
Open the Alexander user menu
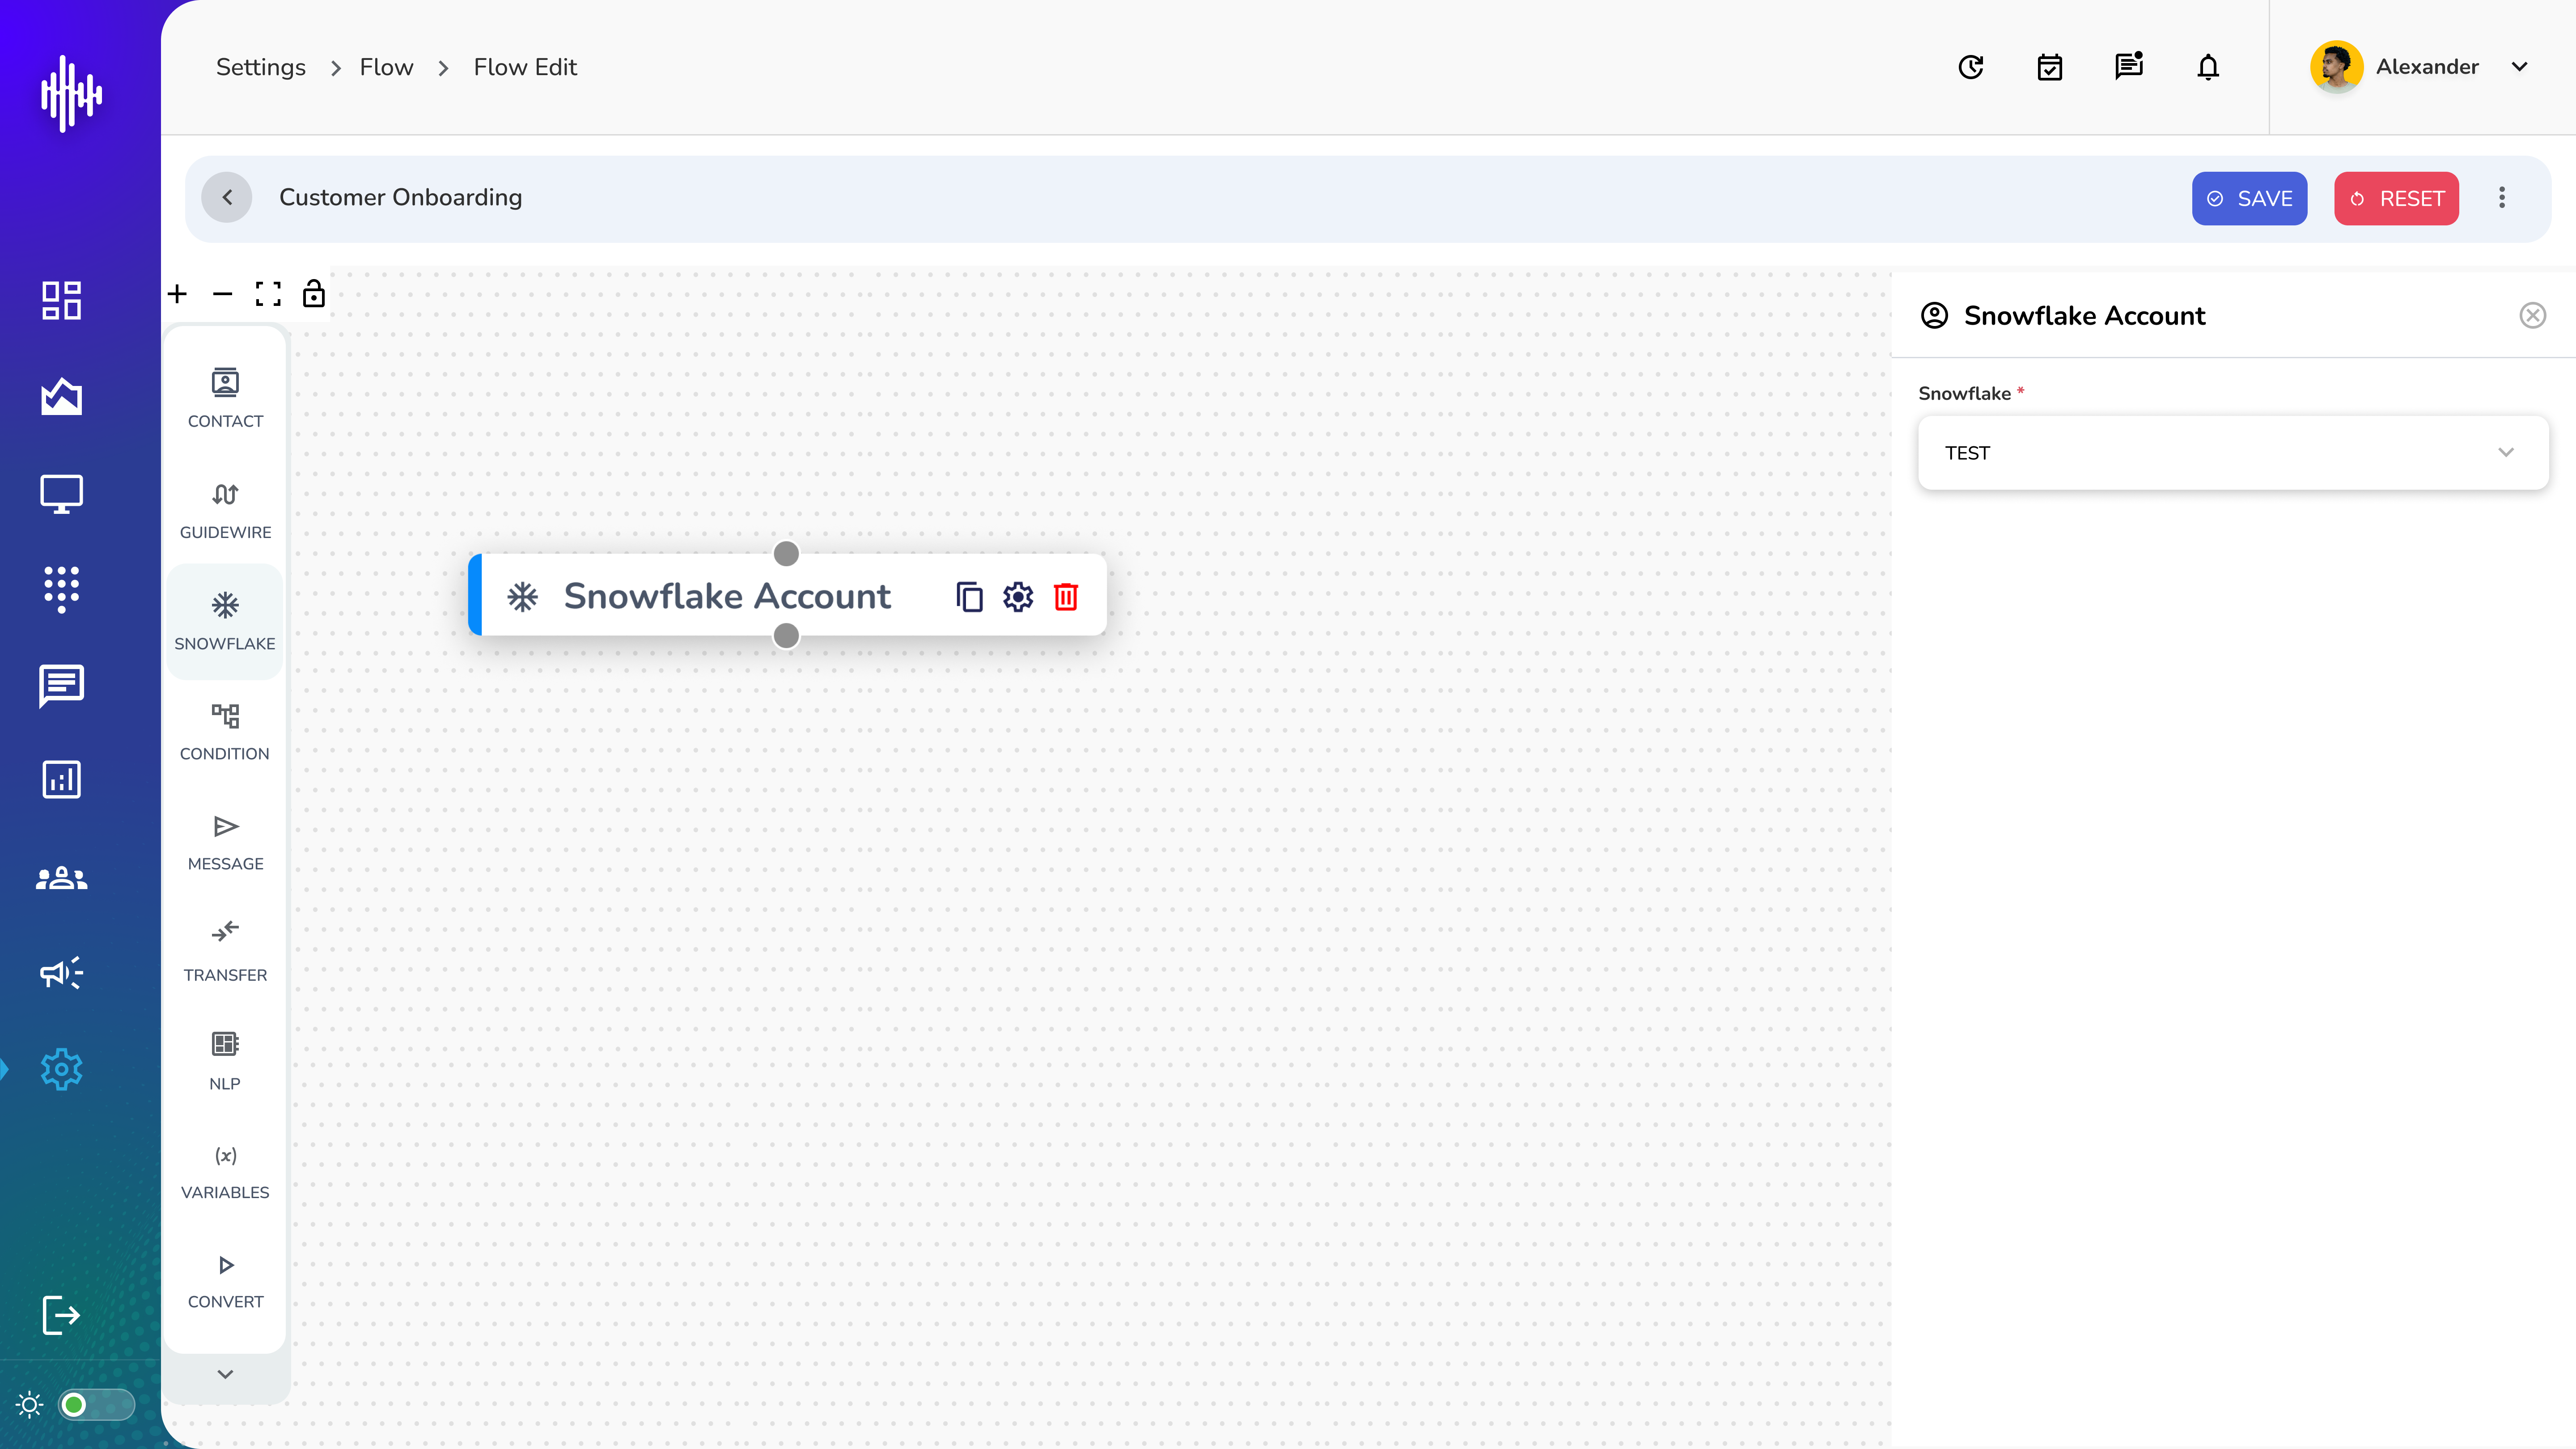[2421, 67]
